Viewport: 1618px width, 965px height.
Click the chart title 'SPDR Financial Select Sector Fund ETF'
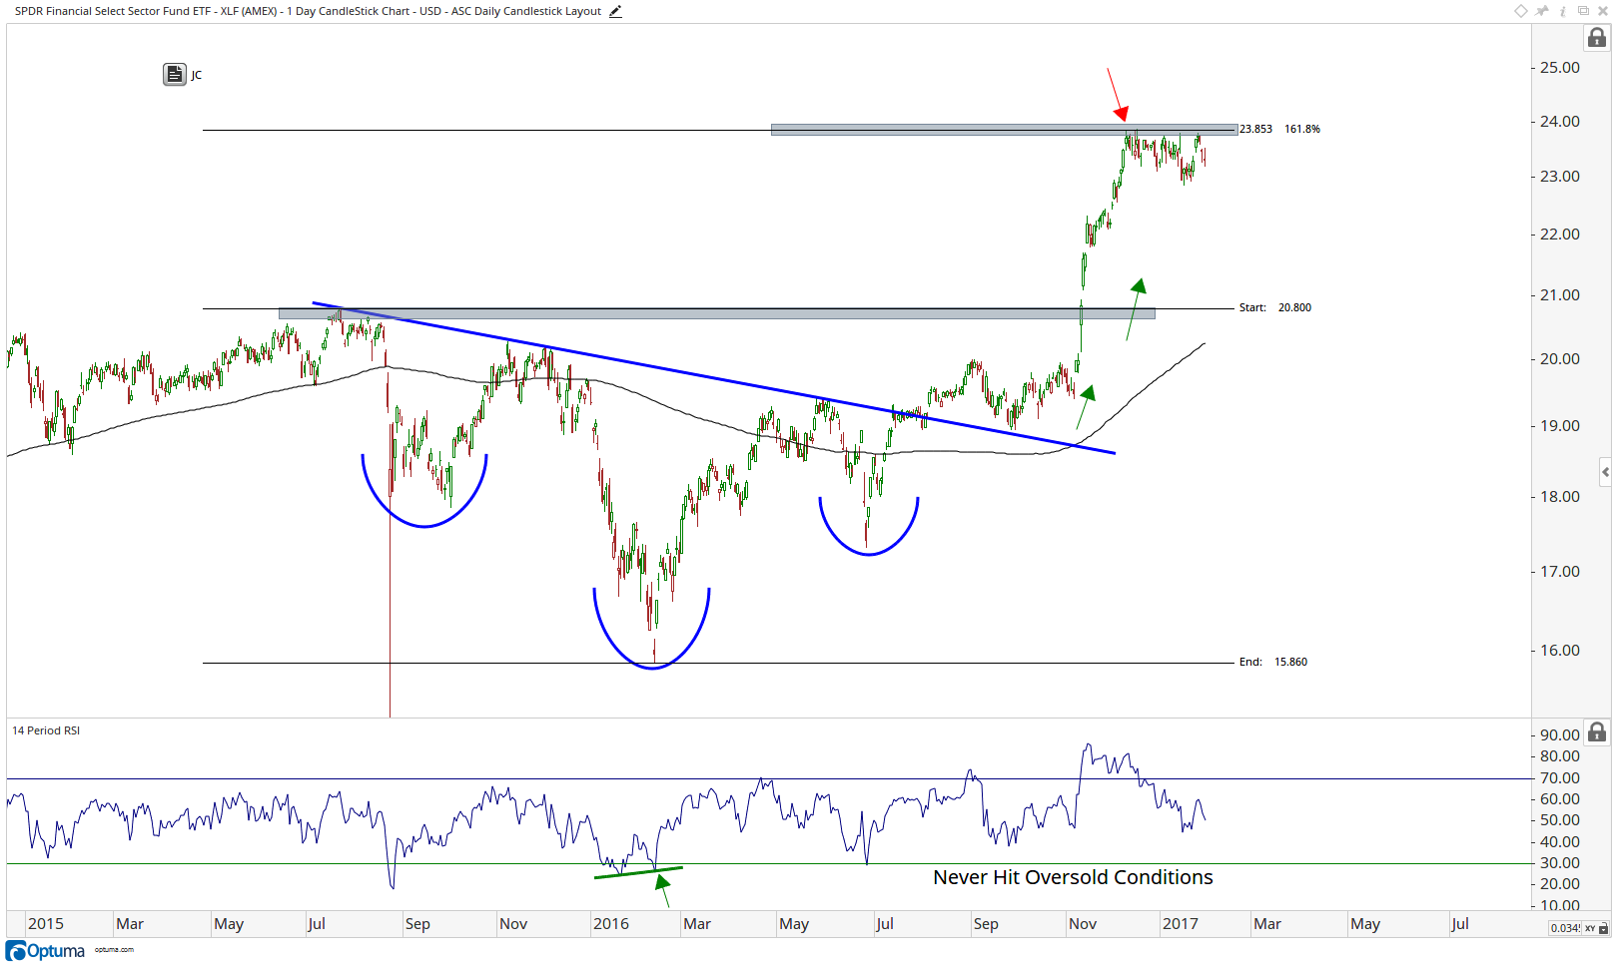click(x=113, y=12)
